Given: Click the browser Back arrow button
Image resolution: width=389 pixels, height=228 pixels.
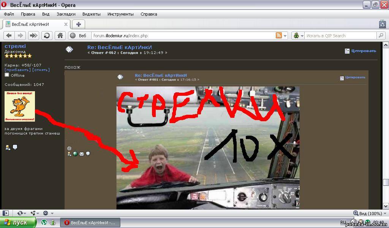Looking at the screenshot, I should [9, 35].
